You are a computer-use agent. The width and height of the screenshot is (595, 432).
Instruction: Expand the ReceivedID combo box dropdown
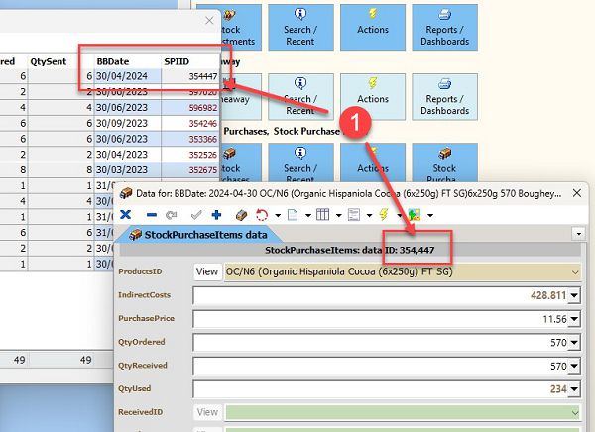(x=574, y=411)
